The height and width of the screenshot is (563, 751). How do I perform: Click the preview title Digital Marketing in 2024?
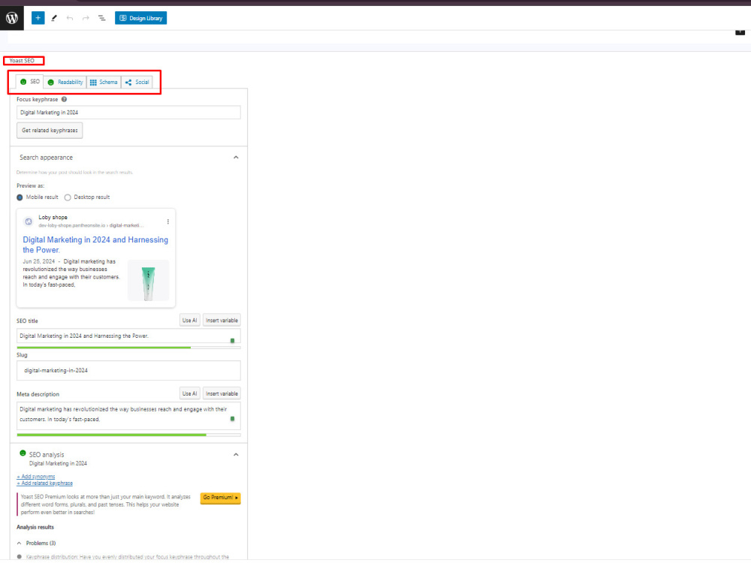tap(95, 245)
